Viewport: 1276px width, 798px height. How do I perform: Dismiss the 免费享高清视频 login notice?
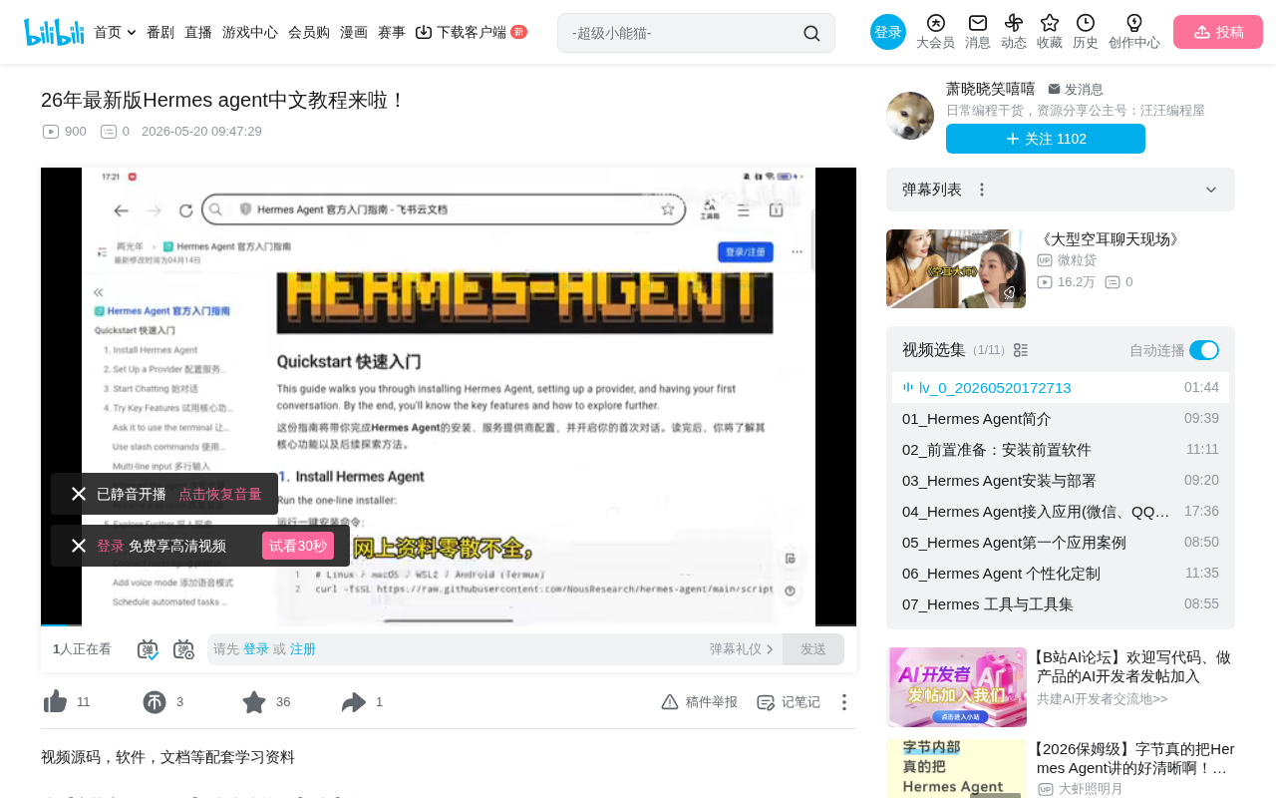pyautogui.click(x=79, y=546)
